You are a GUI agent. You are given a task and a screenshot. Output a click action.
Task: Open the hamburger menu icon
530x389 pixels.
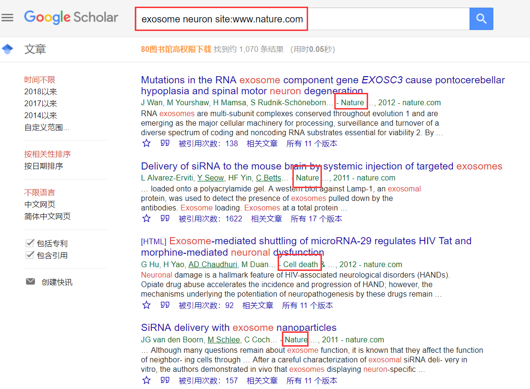[x=8, y=18]
